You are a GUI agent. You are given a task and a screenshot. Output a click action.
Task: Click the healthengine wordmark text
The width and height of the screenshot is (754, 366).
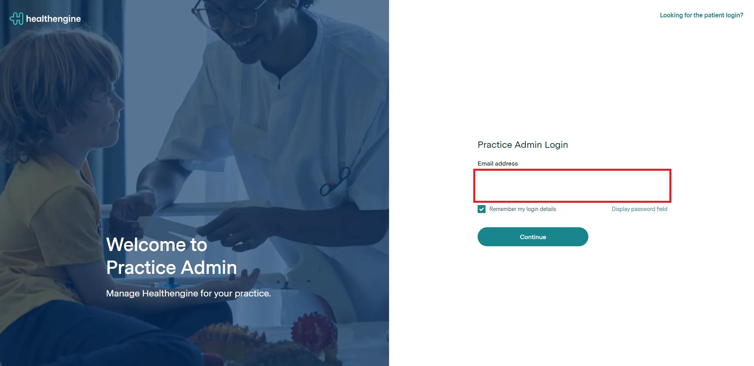coord(53,19)
